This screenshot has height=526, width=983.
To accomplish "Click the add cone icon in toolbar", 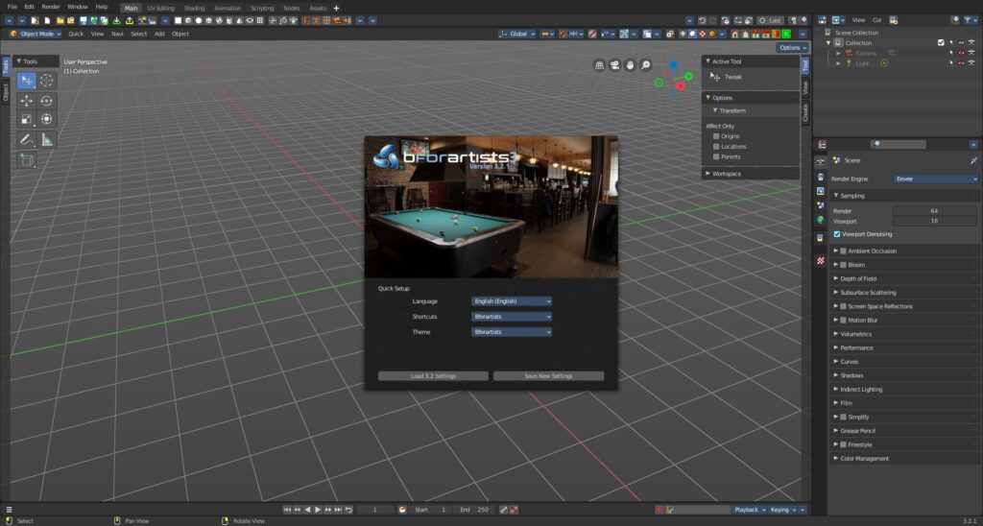I will click(239, 21).
